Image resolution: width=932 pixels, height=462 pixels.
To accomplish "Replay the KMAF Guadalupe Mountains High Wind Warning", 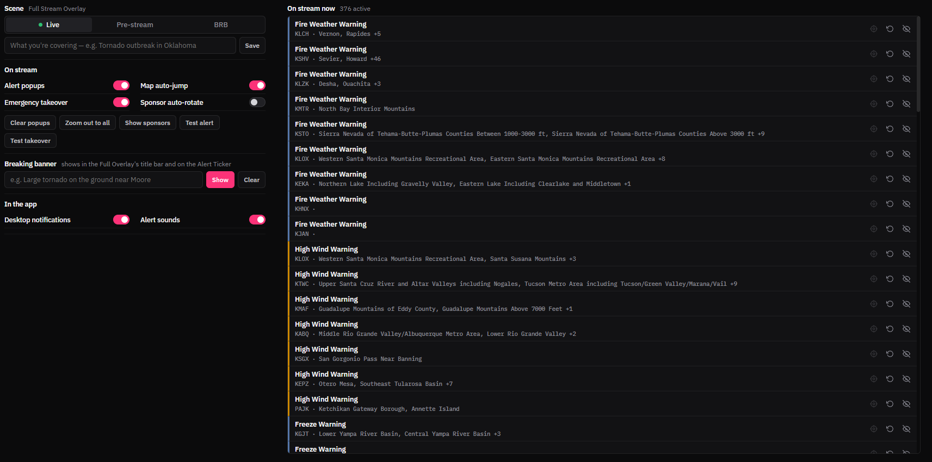I will click(x=890, y=304).
